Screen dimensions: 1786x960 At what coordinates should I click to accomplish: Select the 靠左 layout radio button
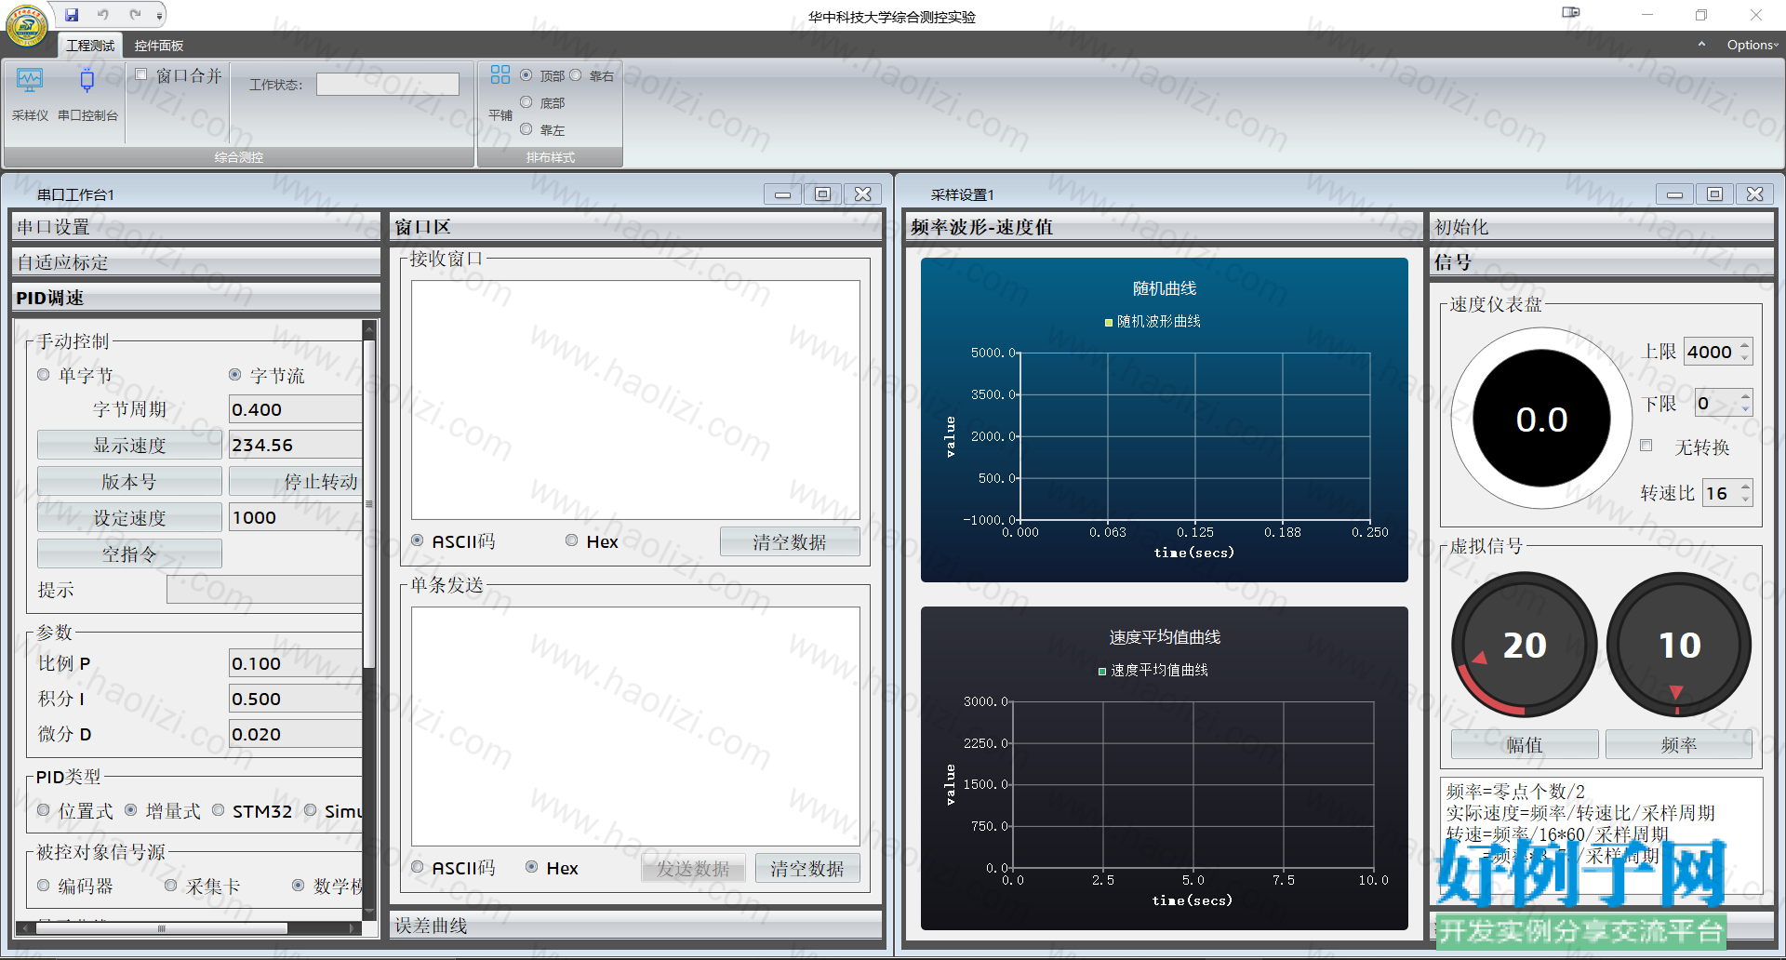tap(526, 129)
